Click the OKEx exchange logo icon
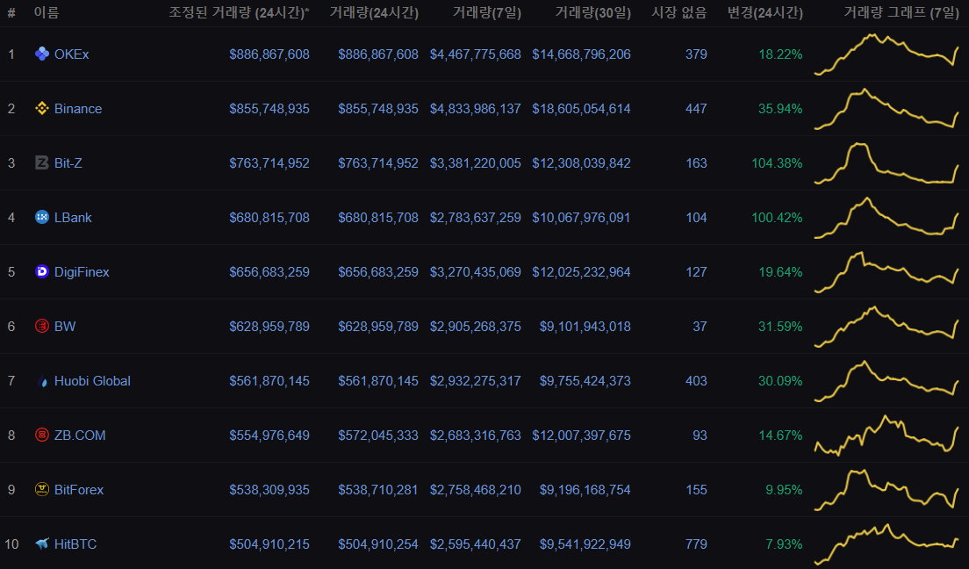This screenshot has height=569, width=969. point(42,54)
